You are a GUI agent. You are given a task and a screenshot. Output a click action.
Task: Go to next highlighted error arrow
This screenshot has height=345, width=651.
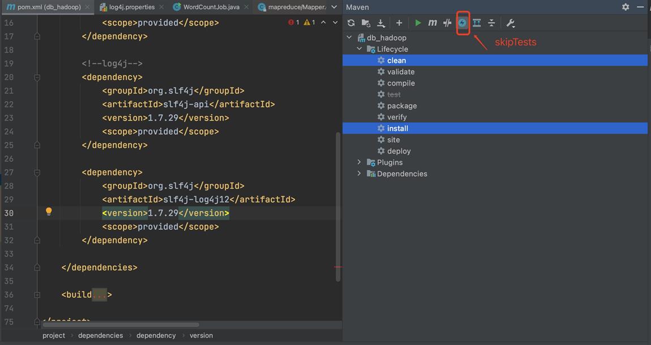[x=335, y=23]
